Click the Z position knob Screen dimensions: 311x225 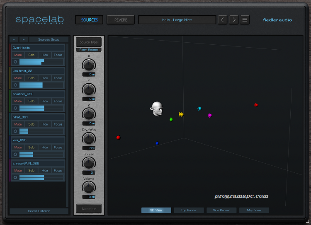pos(89,114)
